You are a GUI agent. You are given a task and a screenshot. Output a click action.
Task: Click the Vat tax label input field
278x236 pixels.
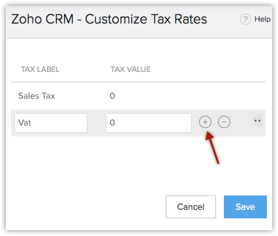pyautogui.click(x=51, y=123)
